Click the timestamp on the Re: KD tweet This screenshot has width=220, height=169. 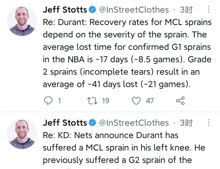(186, 123)
